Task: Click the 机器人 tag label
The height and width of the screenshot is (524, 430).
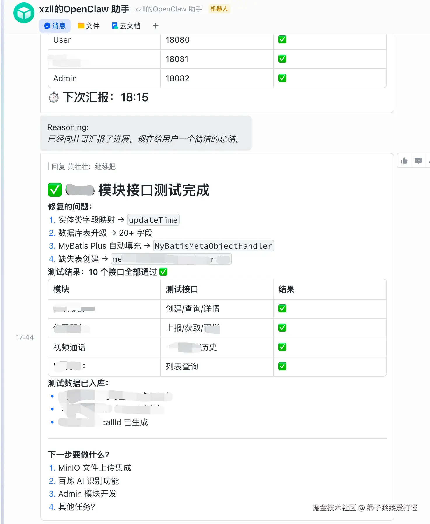Action: (219, 9)
